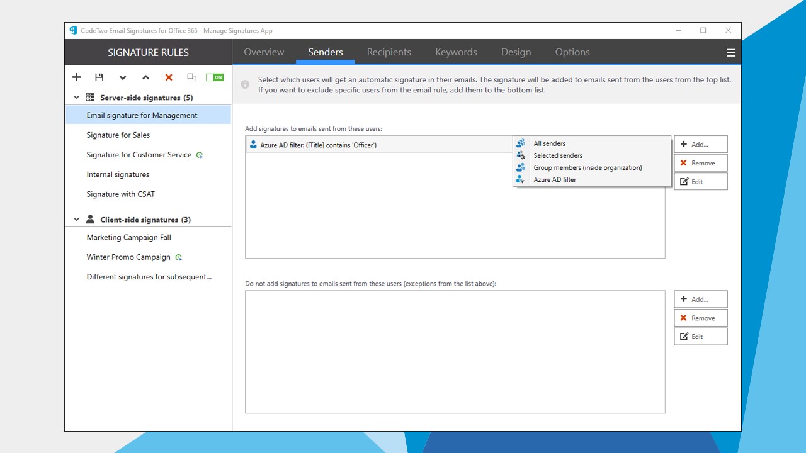Move the selected rule up

pyautogui.click(x=145, y=77)
